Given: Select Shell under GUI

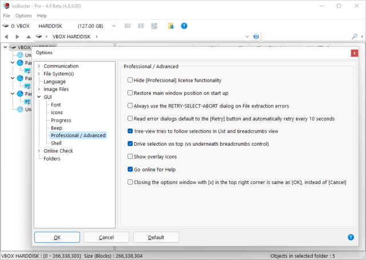Looking at the screenshot, I should [56, 143].
